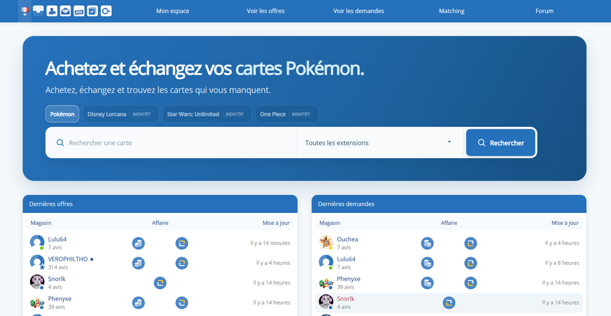Image resolution: width=611 pixels, height=316 pixels.
Task: Open the user profile icon
Action: point(52,11)
